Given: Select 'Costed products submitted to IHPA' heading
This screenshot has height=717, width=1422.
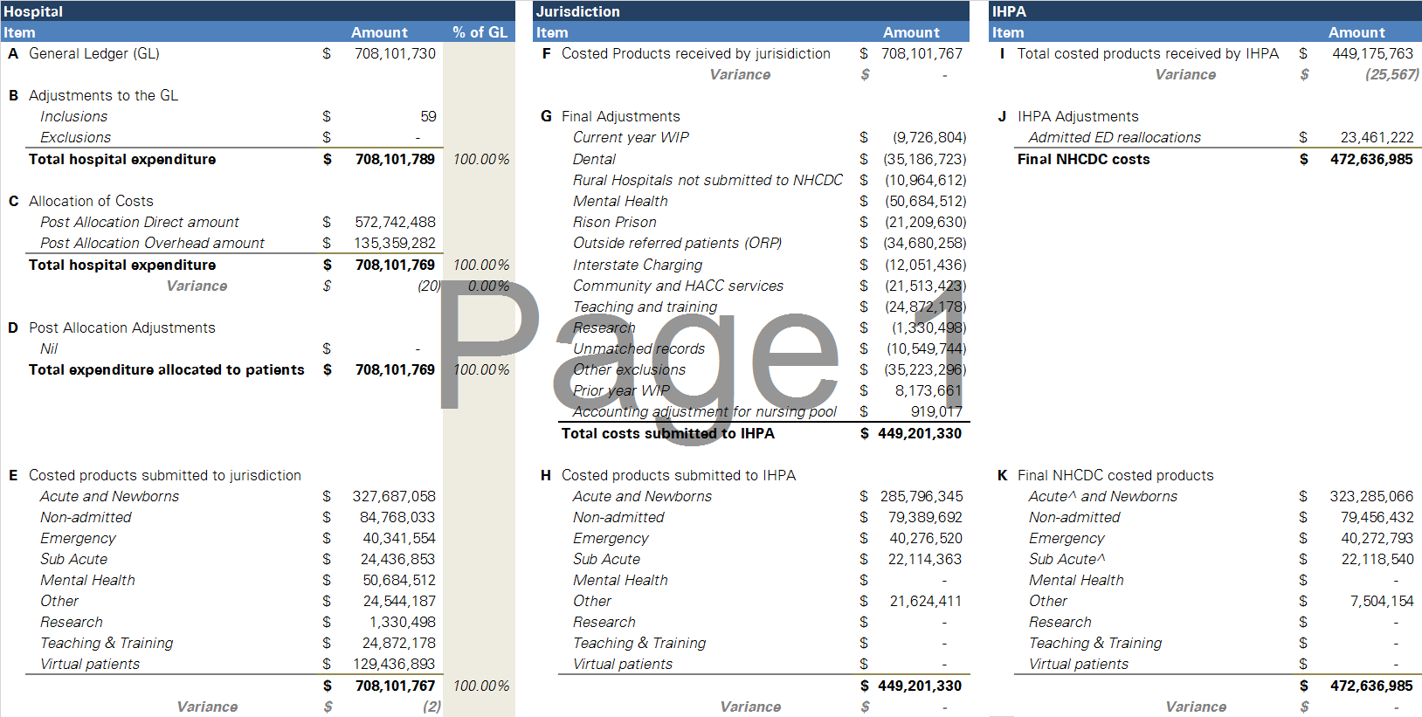Looking at the screenshot, I should [679, 475].
